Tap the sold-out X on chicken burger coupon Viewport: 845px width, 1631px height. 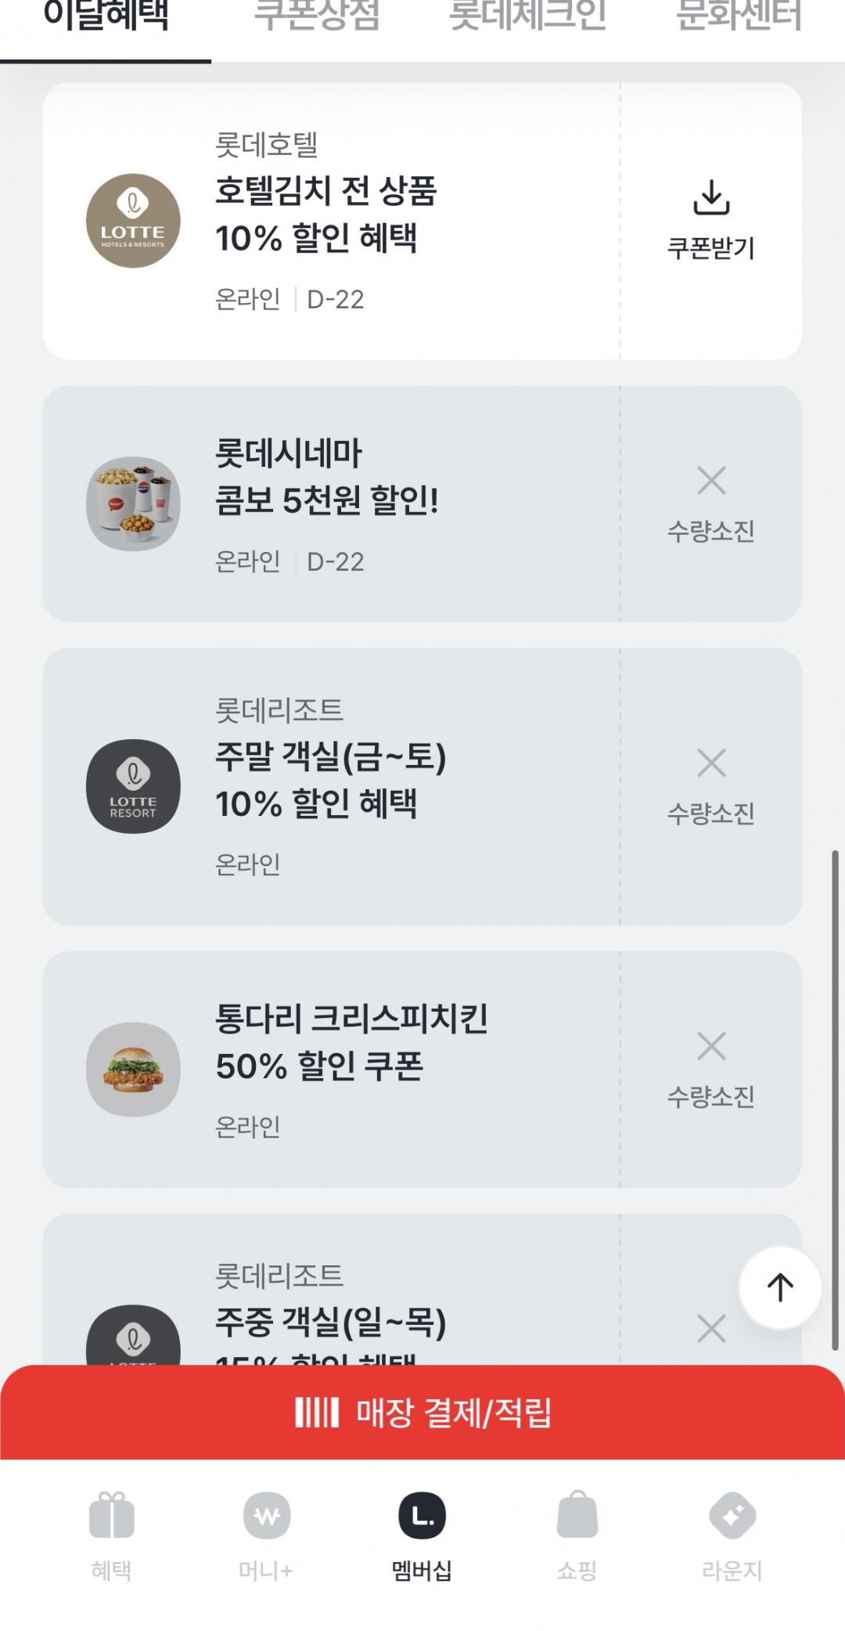point(710,1046)
